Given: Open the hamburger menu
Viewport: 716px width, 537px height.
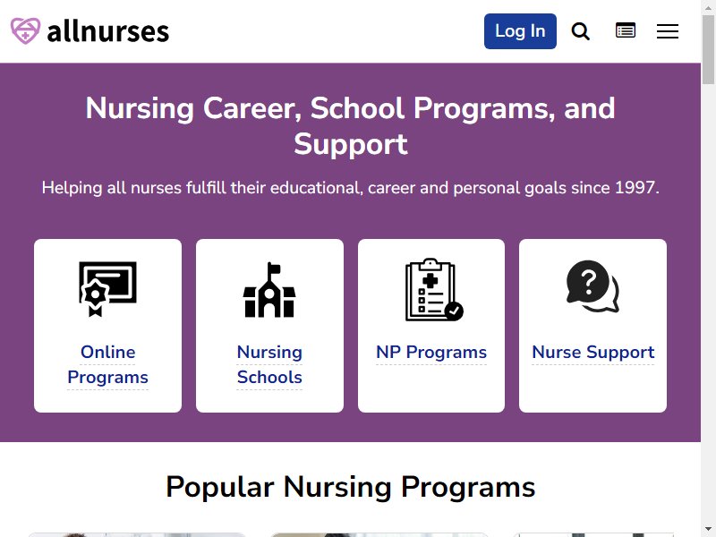Looking at the screenshot, I should (668, 31).
